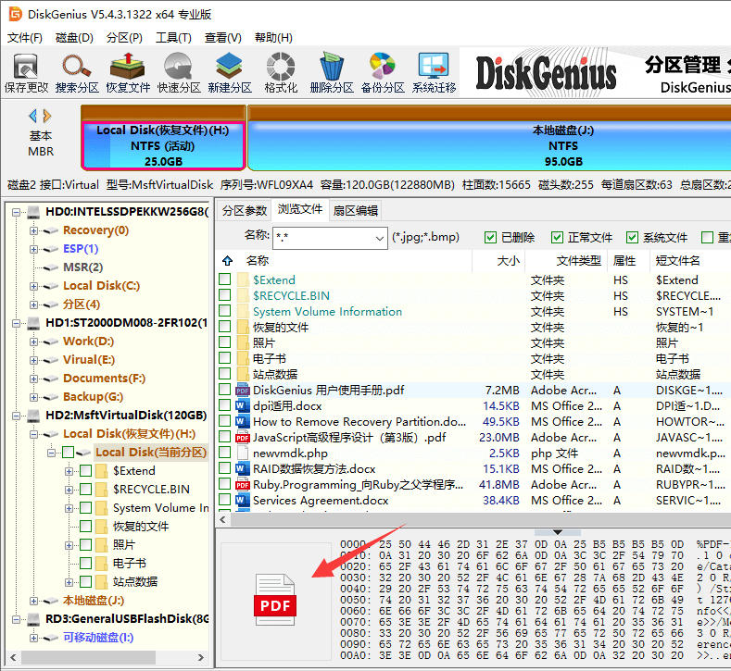Toggle the 已删除 deleted files filter checkbox
Screen dimensions: 731x671
coord(490,238)
